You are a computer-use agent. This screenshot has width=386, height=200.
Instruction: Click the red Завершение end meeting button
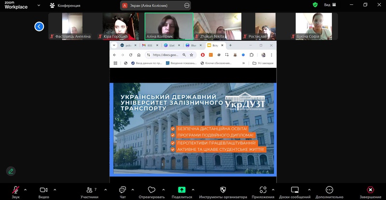(370, 192)
